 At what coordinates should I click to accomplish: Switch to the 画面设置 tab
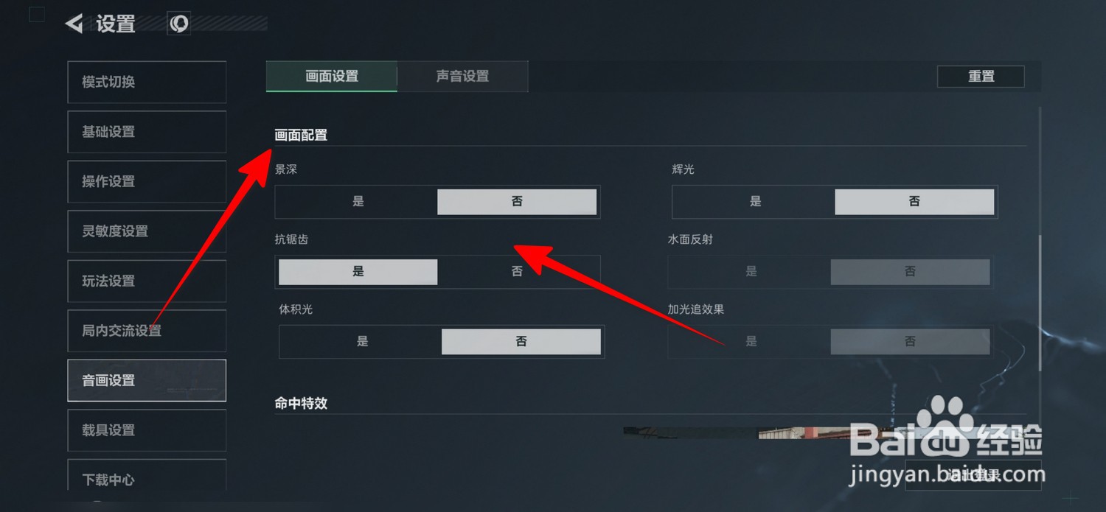tap(332, 76)
